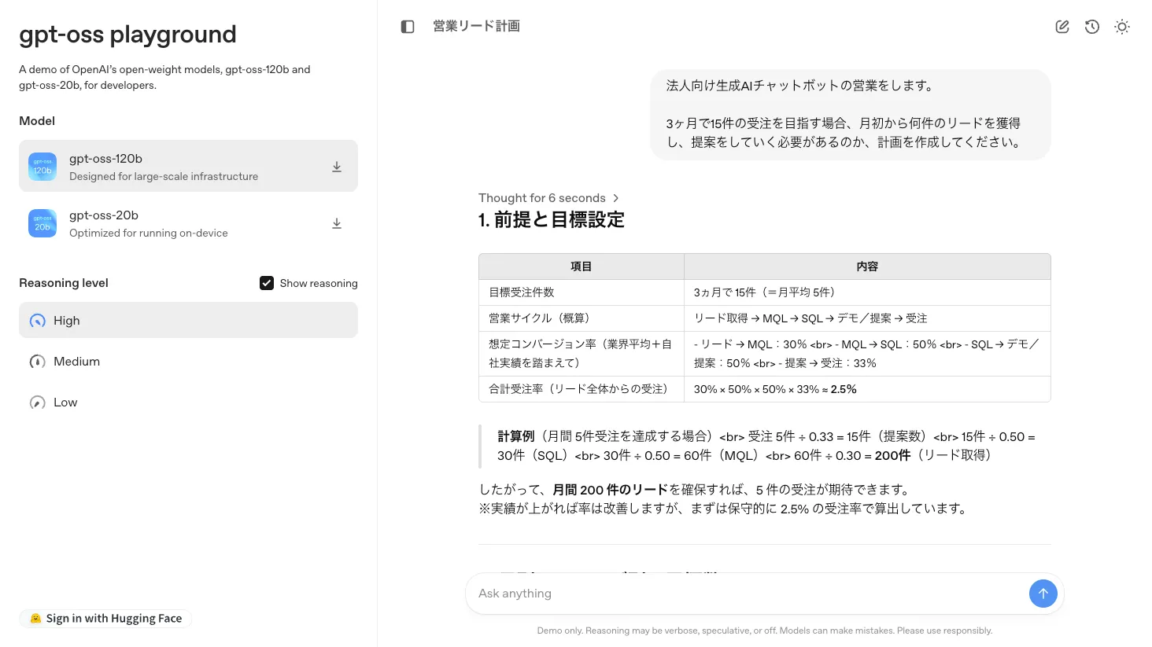Start a new chat with the compose icon
Image resolution: width=1152 pixels, height=647 pixels.
[1062, 27]
